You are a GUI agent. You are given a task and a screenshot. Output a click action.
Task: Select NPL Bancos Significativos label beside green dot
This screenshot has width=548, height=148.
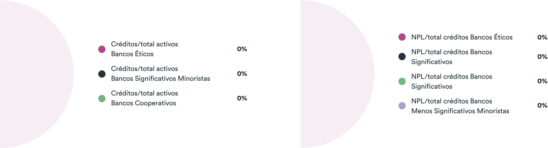click(451, 81)
